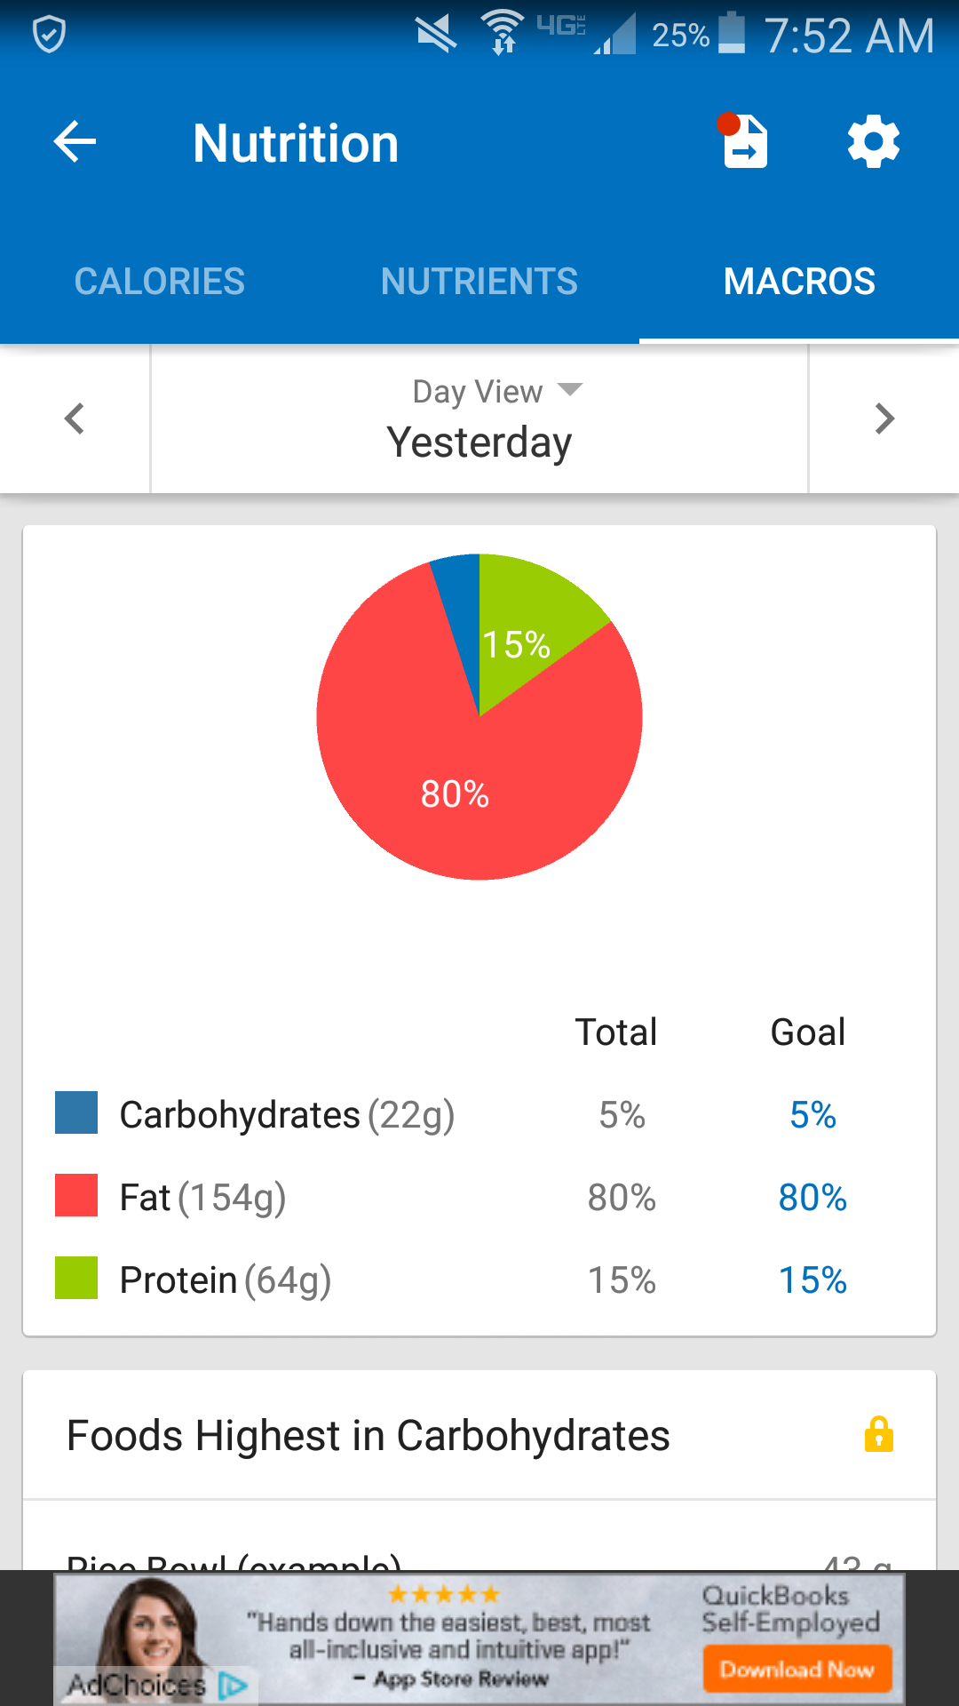Tap the back arrow in header

tap(75, 142)
